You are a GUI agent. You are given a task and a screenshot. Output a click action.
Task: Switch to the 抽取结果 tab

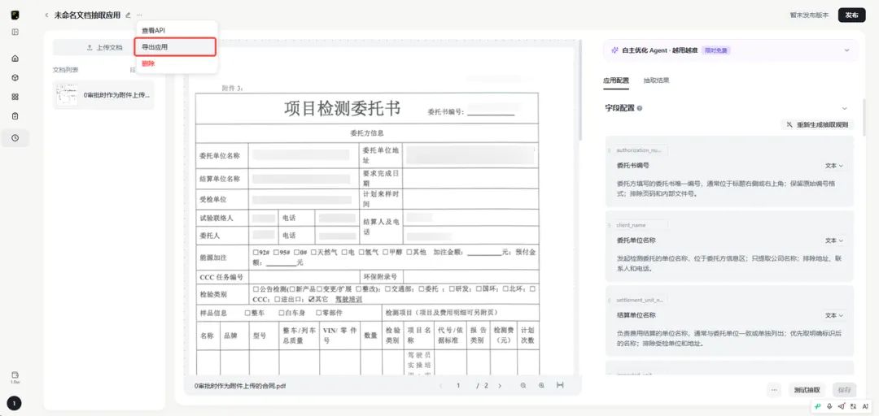656,80
